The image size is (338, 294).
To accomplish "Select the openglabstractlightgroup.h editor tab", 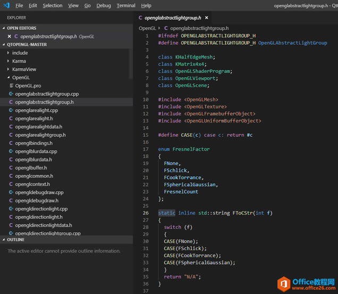I will [x=173, y=18].
